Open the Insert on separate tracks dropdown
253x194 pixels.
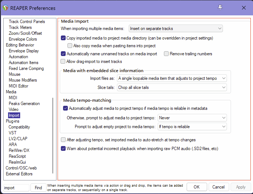click(176, 29)
